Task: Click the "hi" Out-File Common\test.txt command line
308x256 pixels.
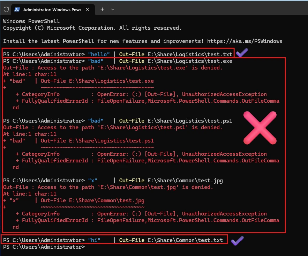Action: (113, 240)
